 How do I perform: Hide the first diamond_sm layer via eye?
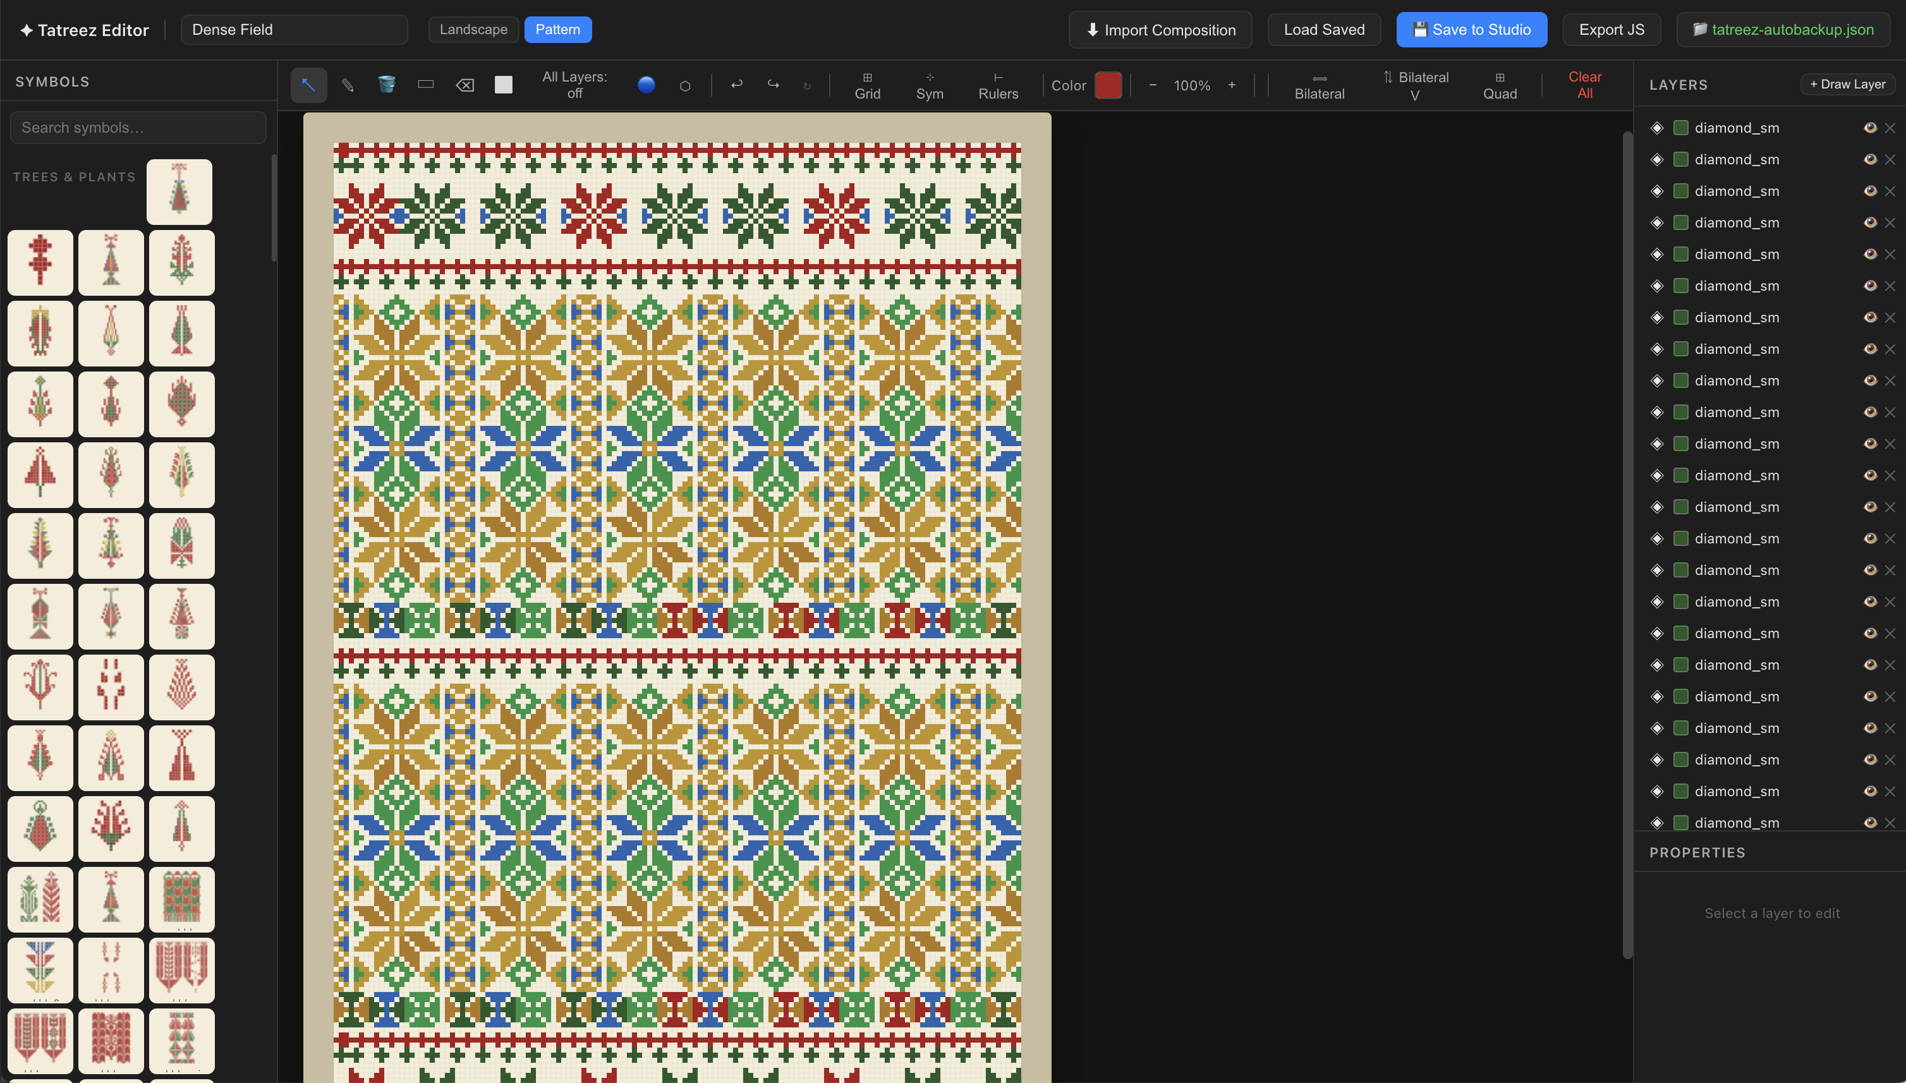1869,128
